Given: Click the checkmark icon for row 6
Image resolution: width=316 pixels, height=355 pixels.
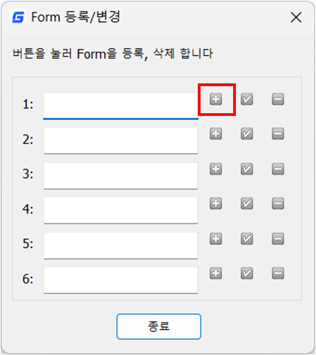Looking at the screenshot, I should coord(247,273).
